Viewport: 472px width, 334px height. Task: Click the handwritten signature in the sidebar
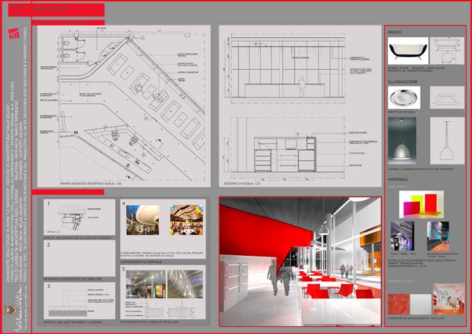tap(21, 309)
